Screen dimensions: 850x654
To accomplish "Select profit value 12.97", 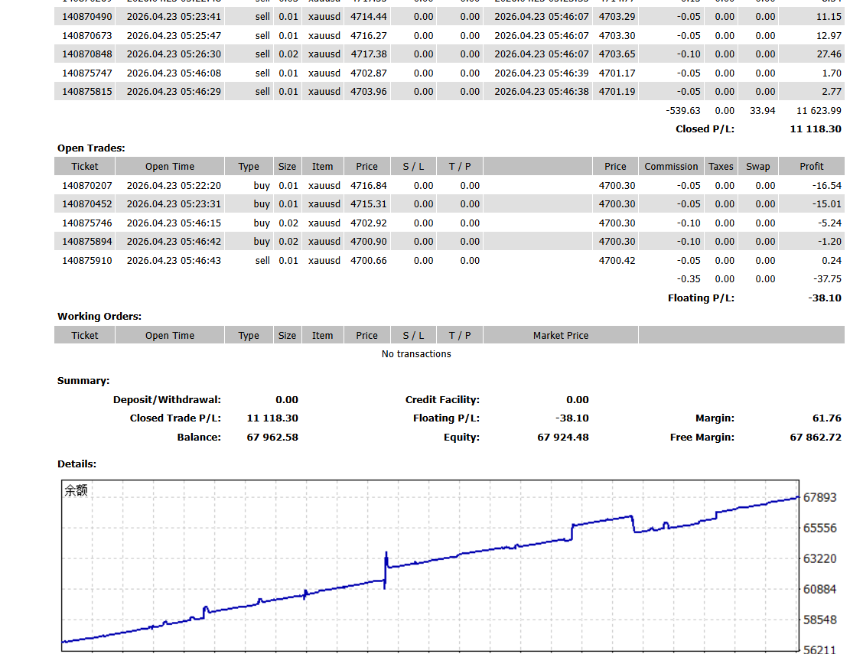I will 829,36.
